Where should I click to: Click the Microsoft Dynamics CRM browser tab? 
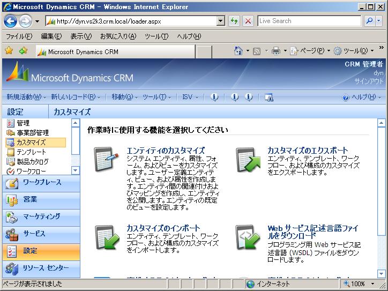point(116,52)
